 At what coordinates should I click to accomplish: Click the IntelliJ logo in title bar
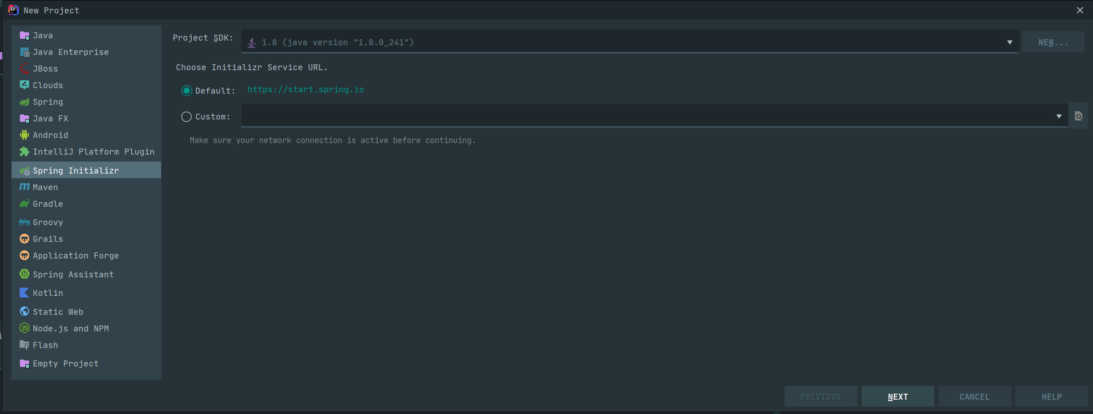pyautogui.click(x=13, y=10)
